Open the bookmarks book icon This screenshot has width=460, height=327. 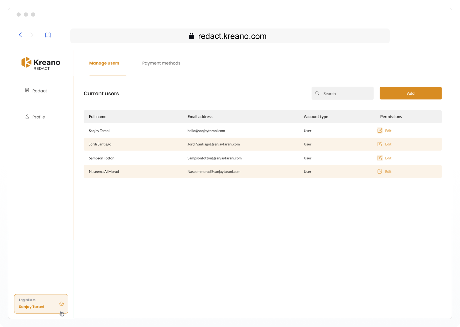[x=48, y=35]
